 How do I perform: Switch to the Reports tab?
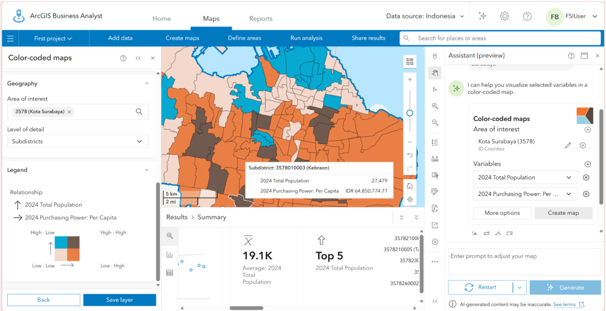tap(261, 18)
